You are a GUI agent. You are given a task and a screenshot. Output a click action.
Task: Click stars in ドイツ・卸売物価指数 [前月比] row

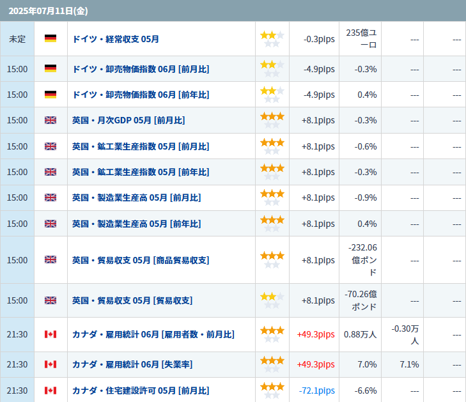(x=272, y=68)
